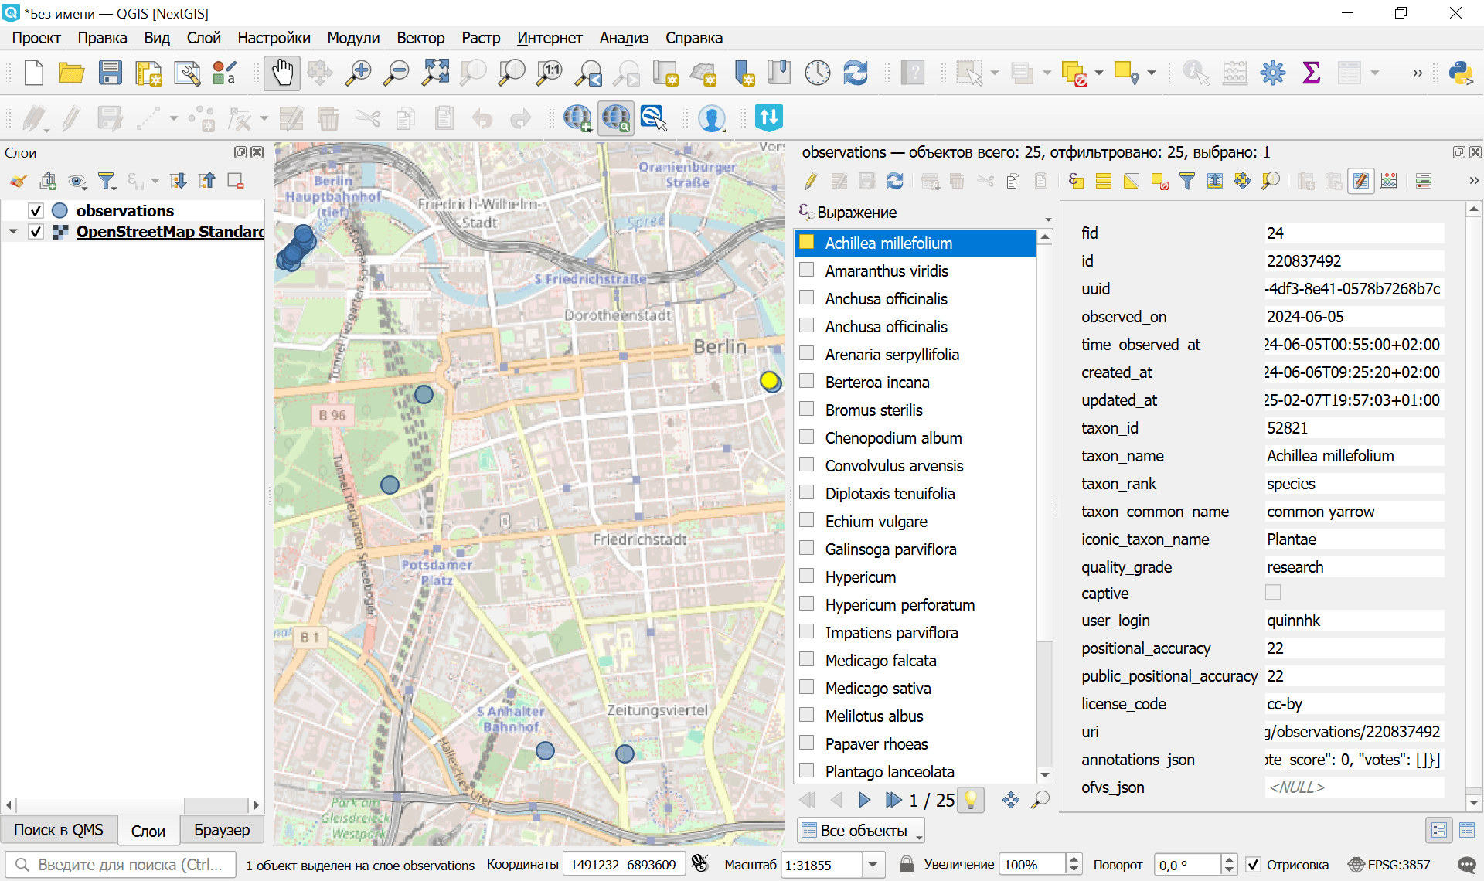Zoom map to selected feature icon
The image size is (1484, 881).
(x=1270, y=181)
